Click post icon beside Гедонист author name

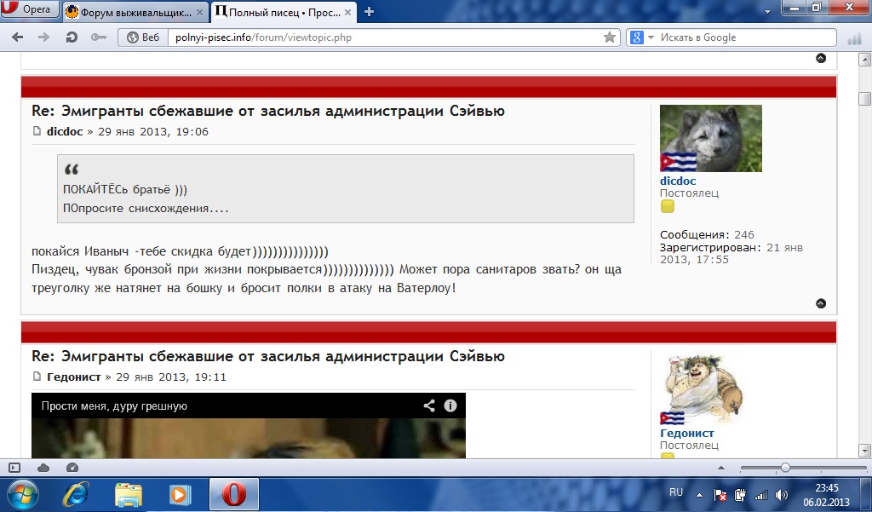[x=37, y=377]
